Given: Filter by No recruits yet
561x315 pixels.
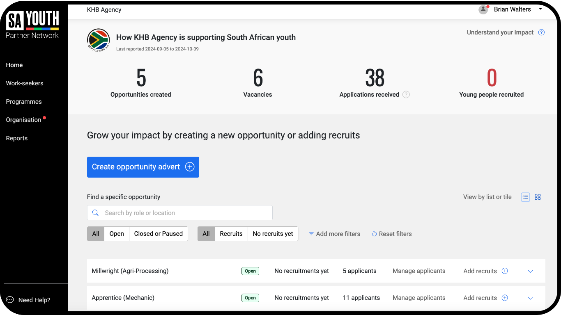Looking at the screenshot, I should 273,234.
